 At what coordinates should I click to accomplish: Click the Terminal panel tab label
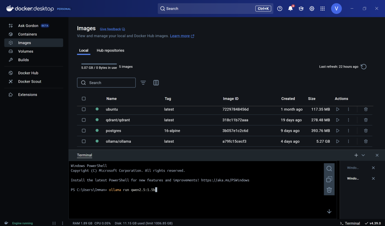click(x=85, y=155)
